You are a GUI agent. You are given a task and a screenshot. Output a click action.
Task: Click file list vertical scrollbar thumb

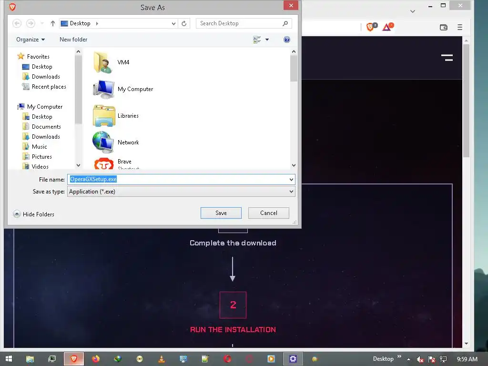(x=294, y=69)
